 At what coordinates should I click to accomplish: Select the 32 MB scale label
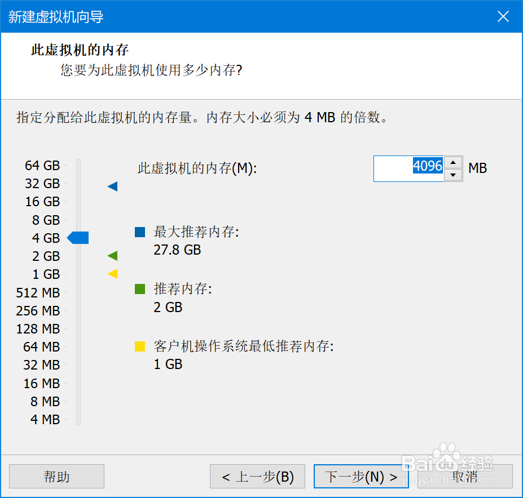(42, 364)
